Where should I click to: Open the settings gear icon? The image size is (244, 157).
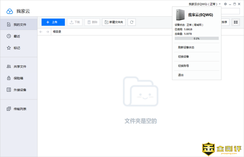click(x=225, y=4)
